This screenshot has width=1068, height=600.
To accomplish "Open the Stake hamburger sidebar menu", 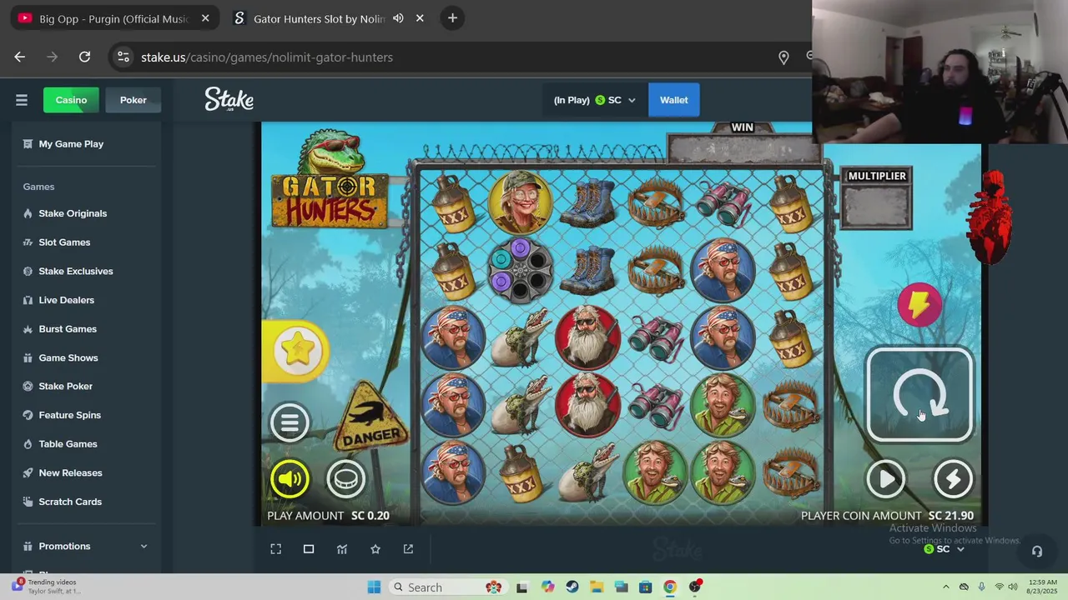I will point(22,100).
